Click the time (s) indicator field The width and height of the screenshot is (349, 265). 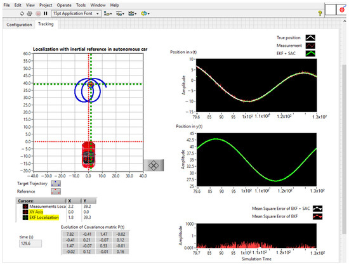click(x=30, y=243)
